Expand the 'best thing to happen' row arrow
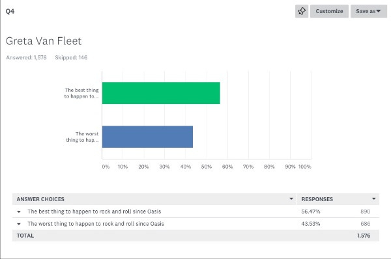This screenshot has width=391, height=259. (x=19, y=211)
